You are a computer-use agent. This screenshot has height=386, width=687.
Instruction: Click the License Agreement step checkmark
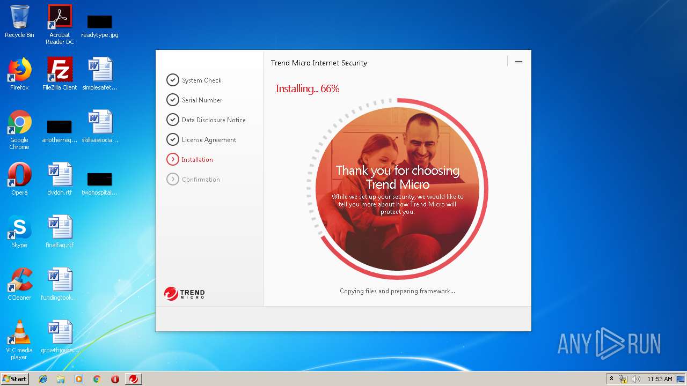pos(172,139)
